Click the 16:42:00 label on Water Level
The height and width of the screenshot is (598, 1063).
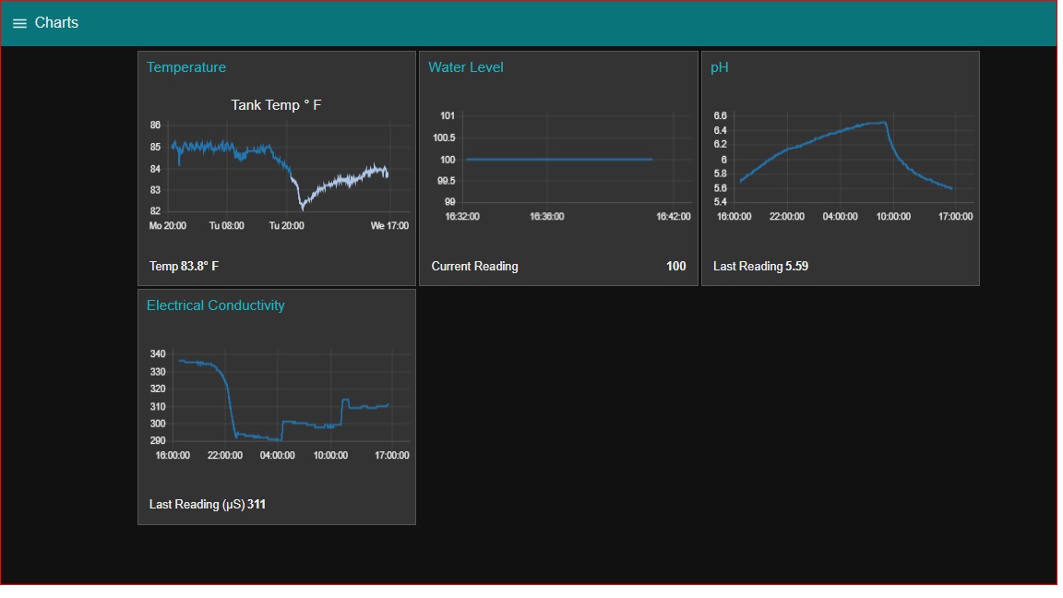click(674, 216)
